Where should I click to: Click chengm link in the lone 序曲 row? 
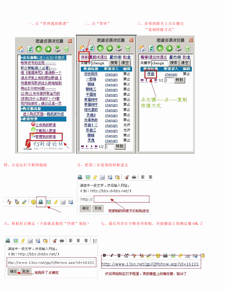pyautogui.click(x=171, y=74)
